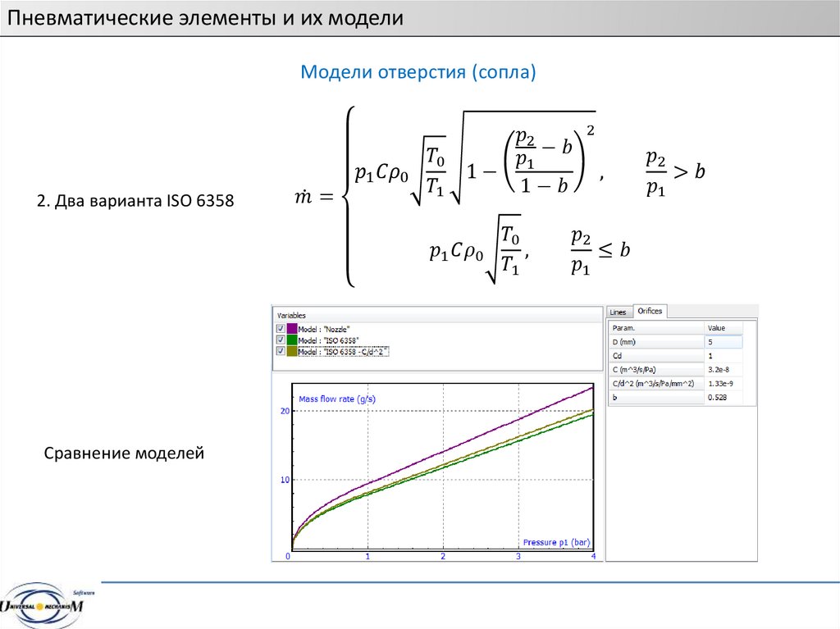Select the C/d^2 value 1.33e-9 cell
840x629 pixels.
(724, 384)
